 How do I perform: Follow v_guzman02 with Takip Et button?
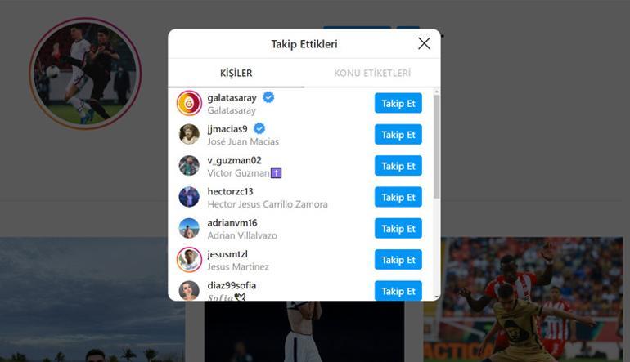[398, 166]
